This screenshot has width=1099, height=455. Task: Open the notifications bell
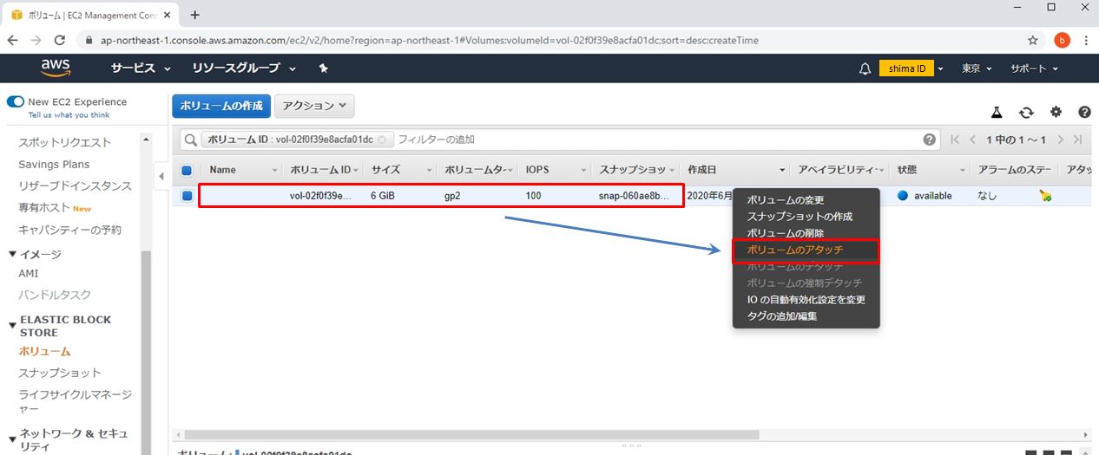click(865, 68)
